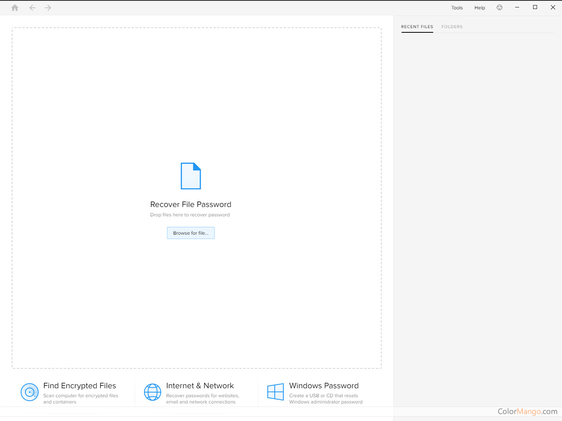Image resolution: width=562 pixels, height=421 pixels.
Task: Minimize the application window
Action: 517,7
